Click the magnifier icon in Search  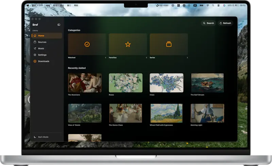tap(204, 23)
